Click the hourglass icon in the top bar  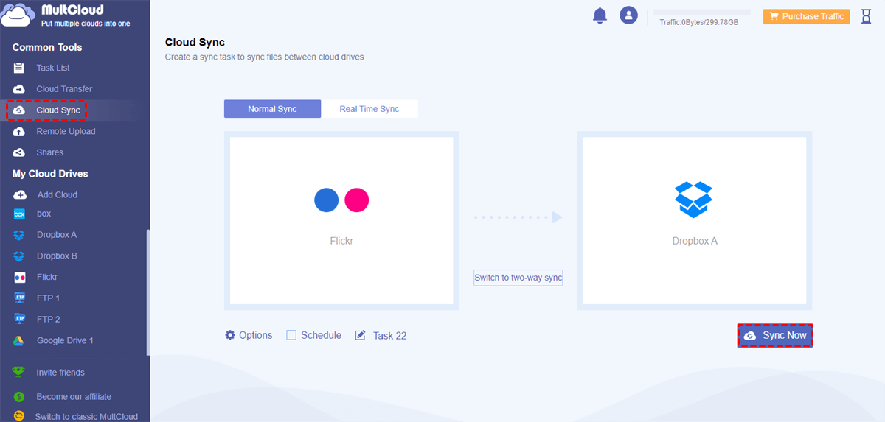click(866, 16)
